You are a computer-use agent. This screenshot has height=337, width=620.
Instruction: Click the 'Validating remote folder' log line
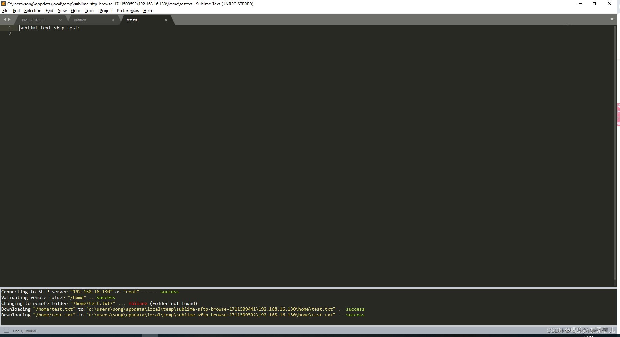point(58,298)
